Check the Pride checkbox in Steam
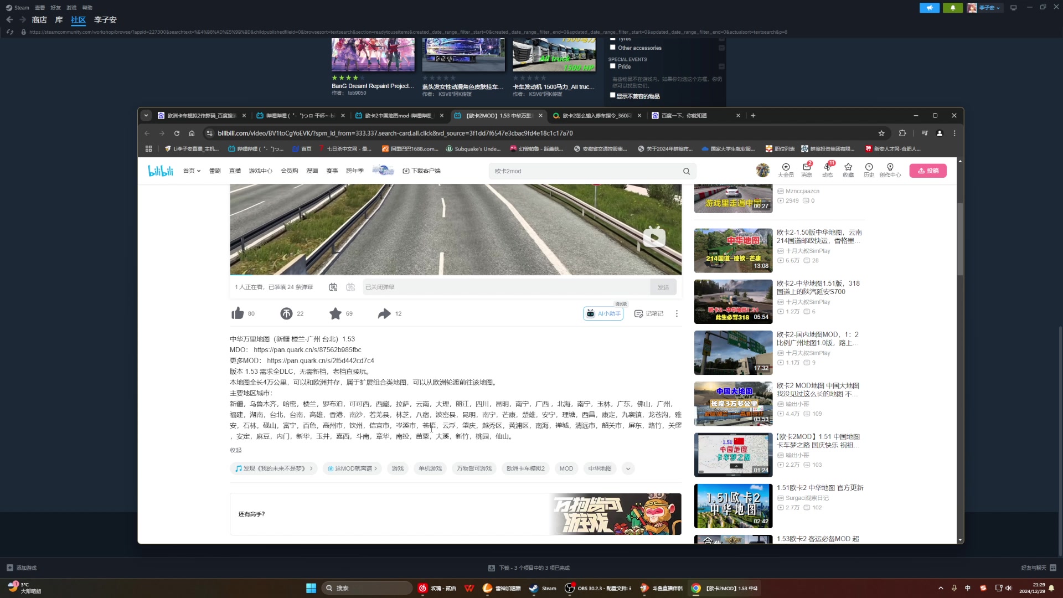Viewport: 1063px width, 598px height. pos(612,66)
